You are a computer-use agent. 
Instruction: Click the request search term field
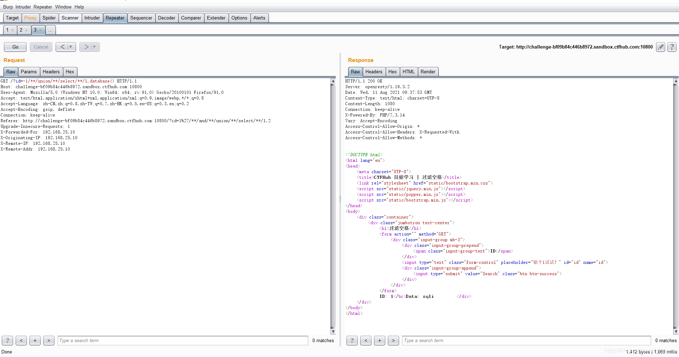[x=183, y=340]
